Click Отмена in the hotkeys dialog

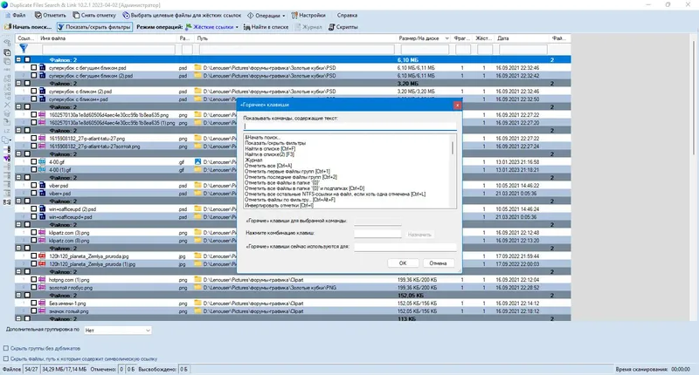click(x=438, y=263)
